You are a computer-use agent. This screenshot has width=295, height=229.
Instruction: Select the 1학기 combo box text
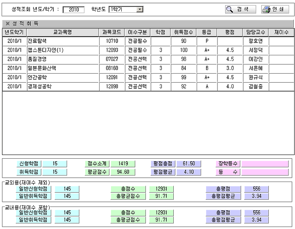[116, 9]
